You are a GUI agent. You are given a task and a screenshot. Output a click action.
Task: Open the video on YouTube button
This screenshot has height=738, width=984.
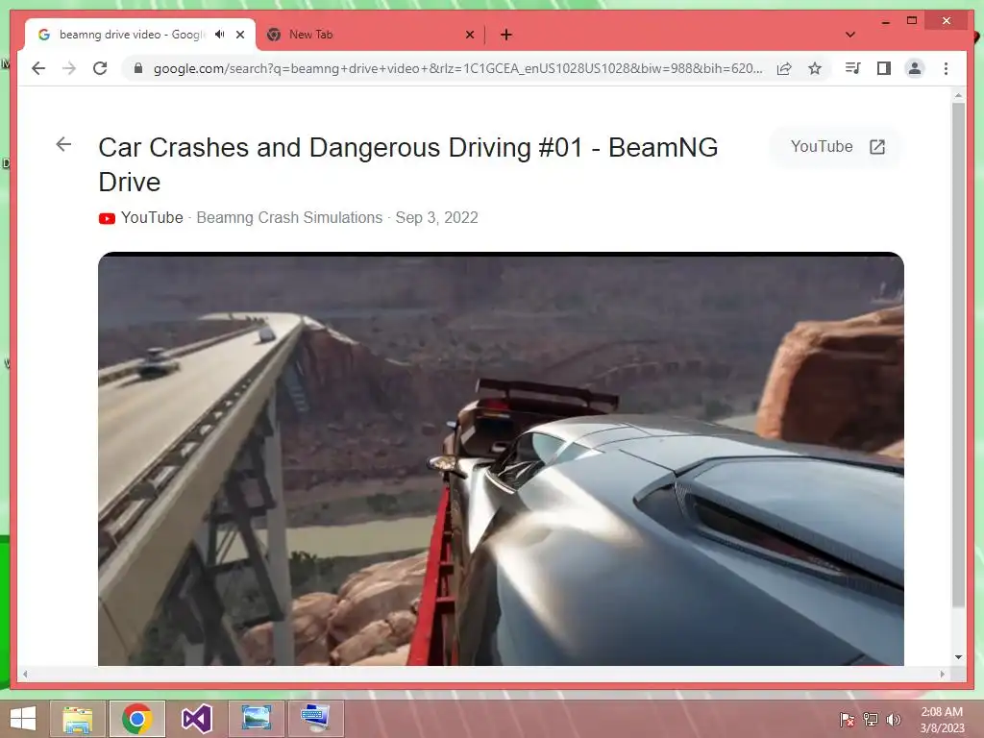[837, 147]
